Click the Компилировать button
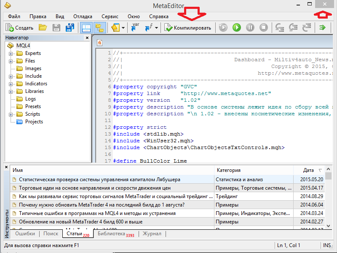The width and height of the screenshot is (337, 253). (187, 27)
